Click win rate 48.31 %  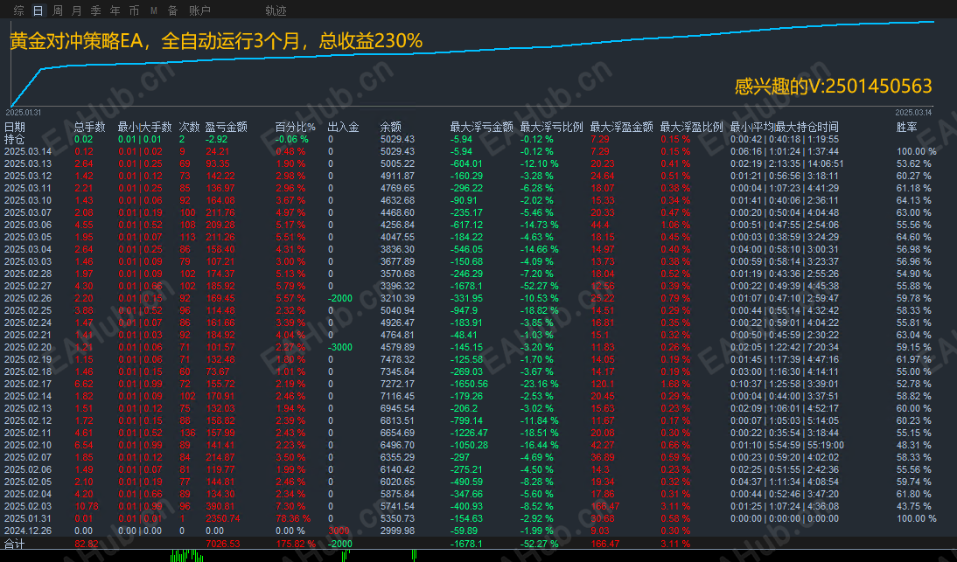913,445
